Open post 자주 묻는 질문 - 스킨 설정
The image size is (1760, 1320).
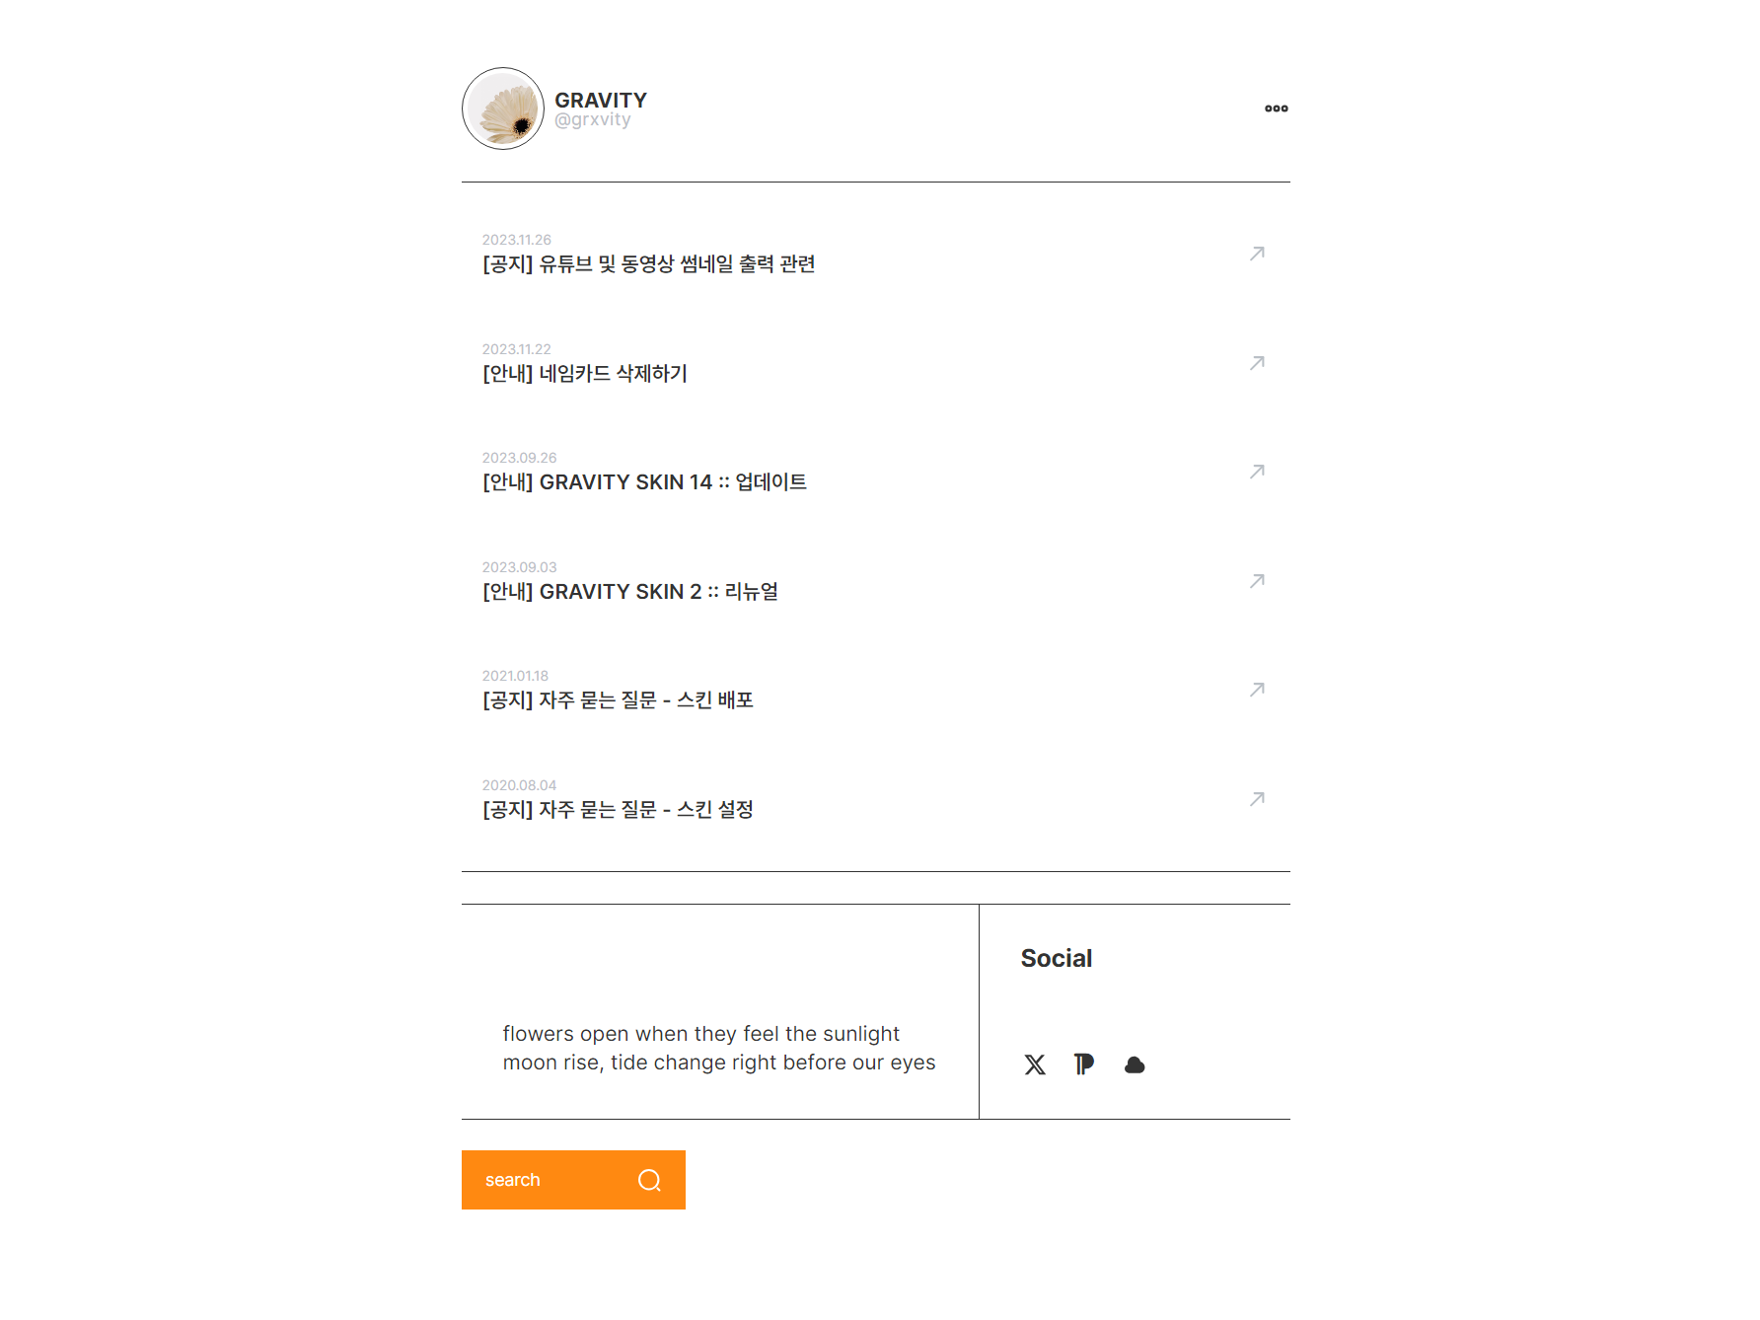[618, 809]
